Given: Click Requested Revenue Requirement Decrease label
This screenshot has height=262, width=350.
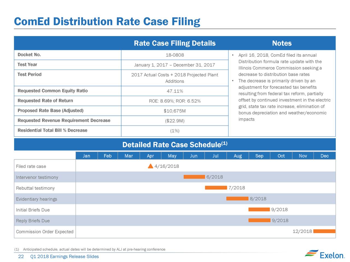Looking at the screenshot, I should tap(64, 120).
